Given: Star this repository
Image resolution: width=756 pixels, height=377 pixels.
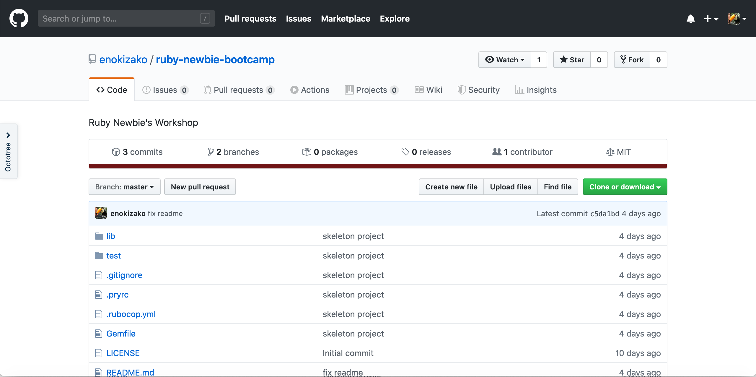Looking at the screenshot, I should pyautogui.click(x=572, y=60).
